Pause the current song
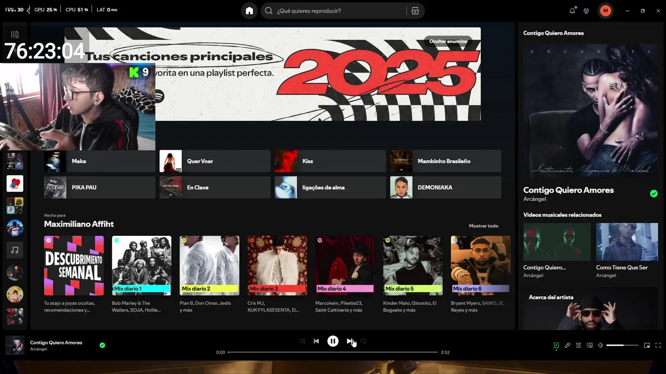 [x=332, y=341]
